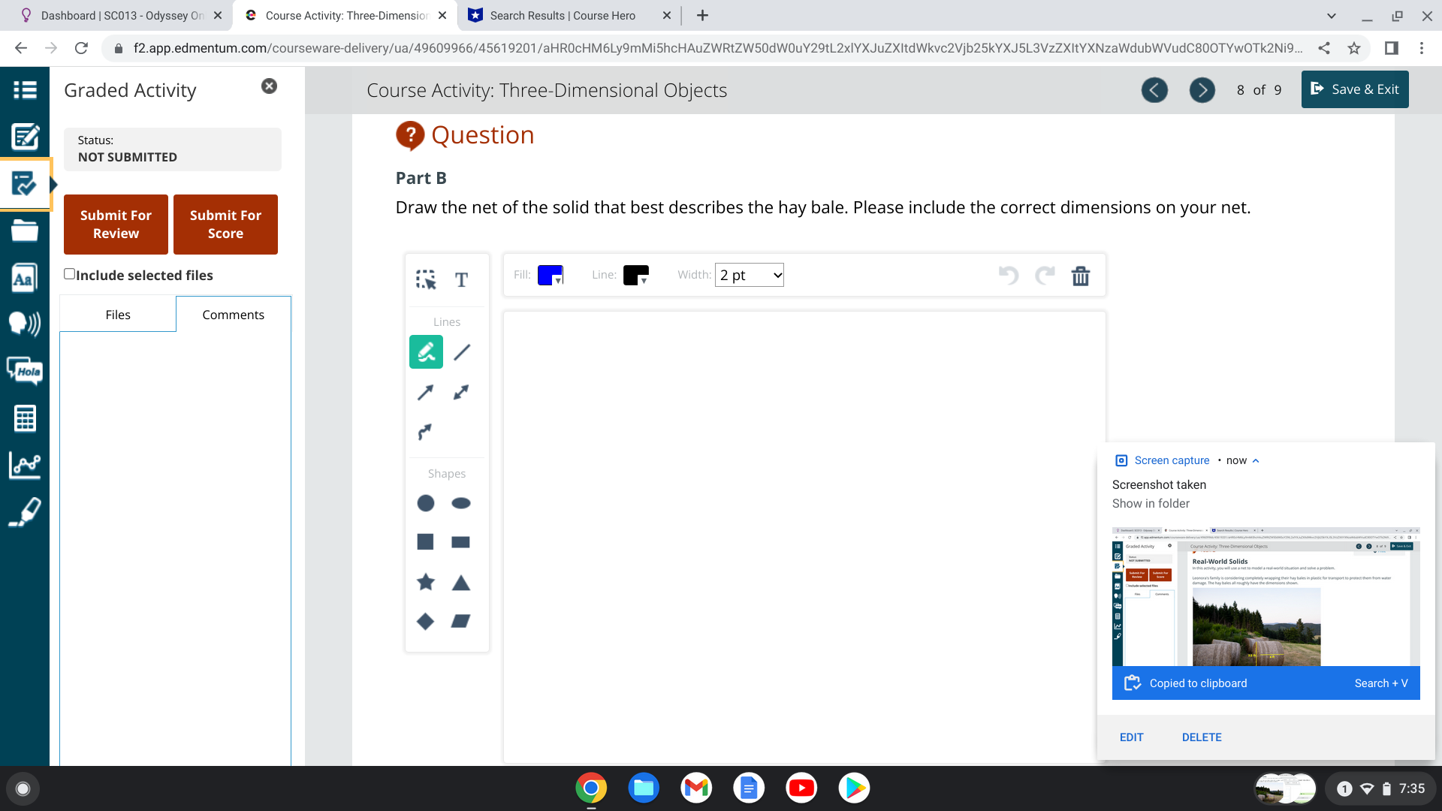The image size is (1442, 811).
Task: Clear the canvas with the trash icon
Action: (1081, 276)
